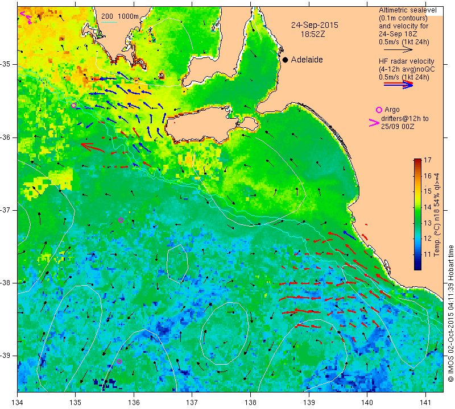
Task: Click the Argo float circle near 39S
Action: [119, 361]
